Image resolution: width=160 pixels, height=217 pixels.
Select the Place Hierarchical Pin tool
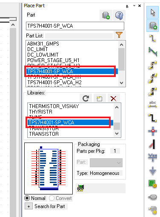tap(153, 210)
